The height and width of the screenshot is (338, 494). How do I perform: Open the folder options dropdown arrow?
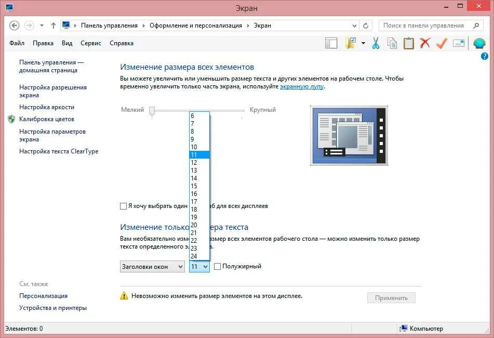point(363,43)
